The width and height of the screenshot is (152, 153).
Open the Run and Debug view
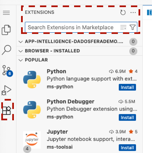6,90
